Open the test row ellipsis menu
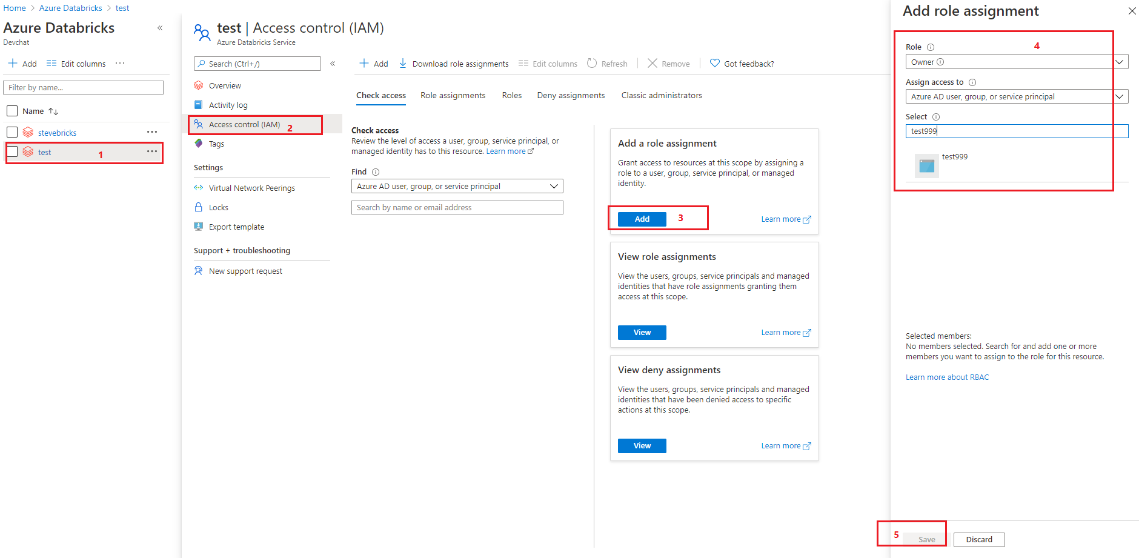The width and height of the screenshot is (1139, 558). [x=152, y=151]
